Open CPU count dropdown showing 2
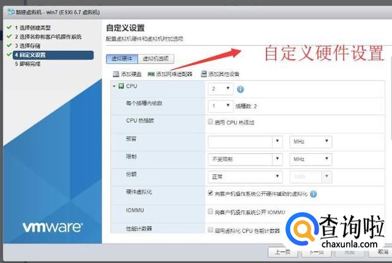This screenshot has width=392, height=263. pos(221,89)
